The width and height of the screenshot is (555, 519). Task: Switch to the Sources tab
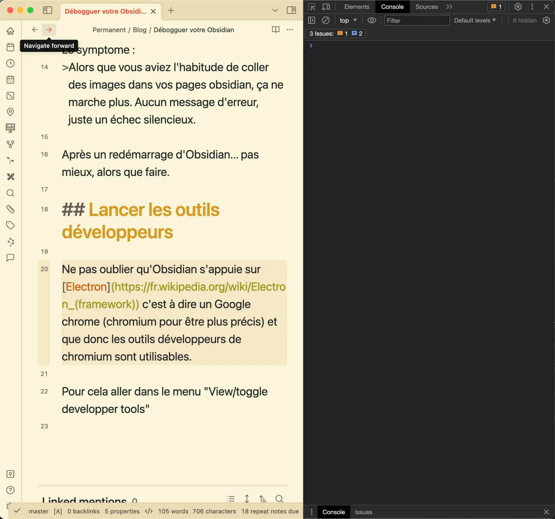coord(426,7)
